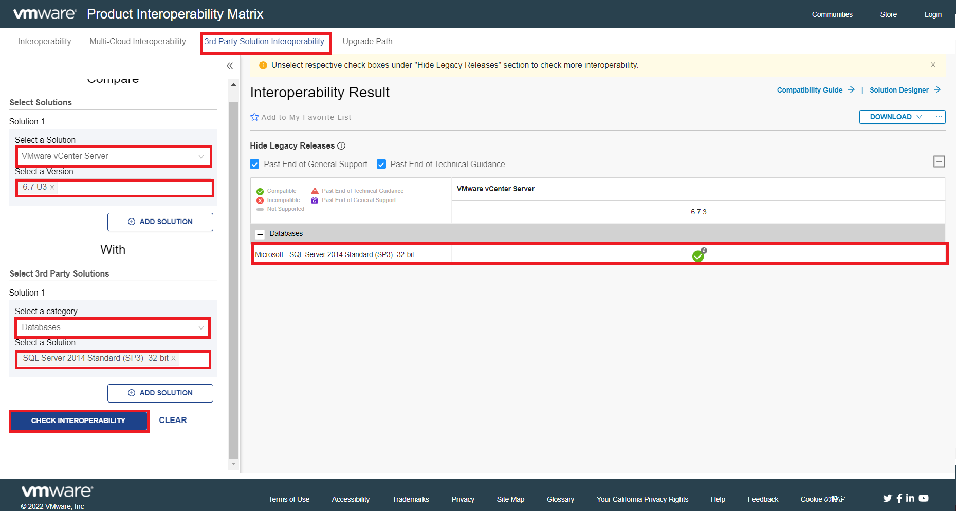The width and height of the screenshot is (956, 511).
Task: Click the Check Interoperability button
Action: point(79,421)
